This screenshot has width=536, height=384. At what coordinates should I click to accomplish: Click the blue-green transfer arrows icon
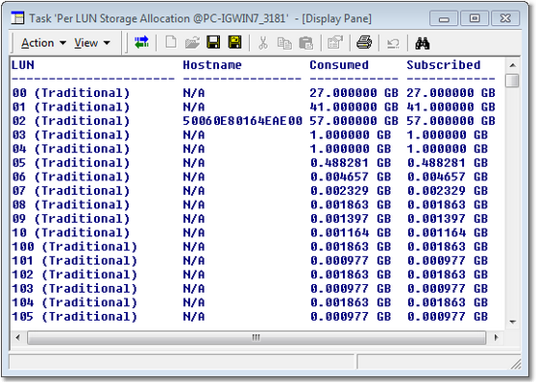tap(141, 42)
